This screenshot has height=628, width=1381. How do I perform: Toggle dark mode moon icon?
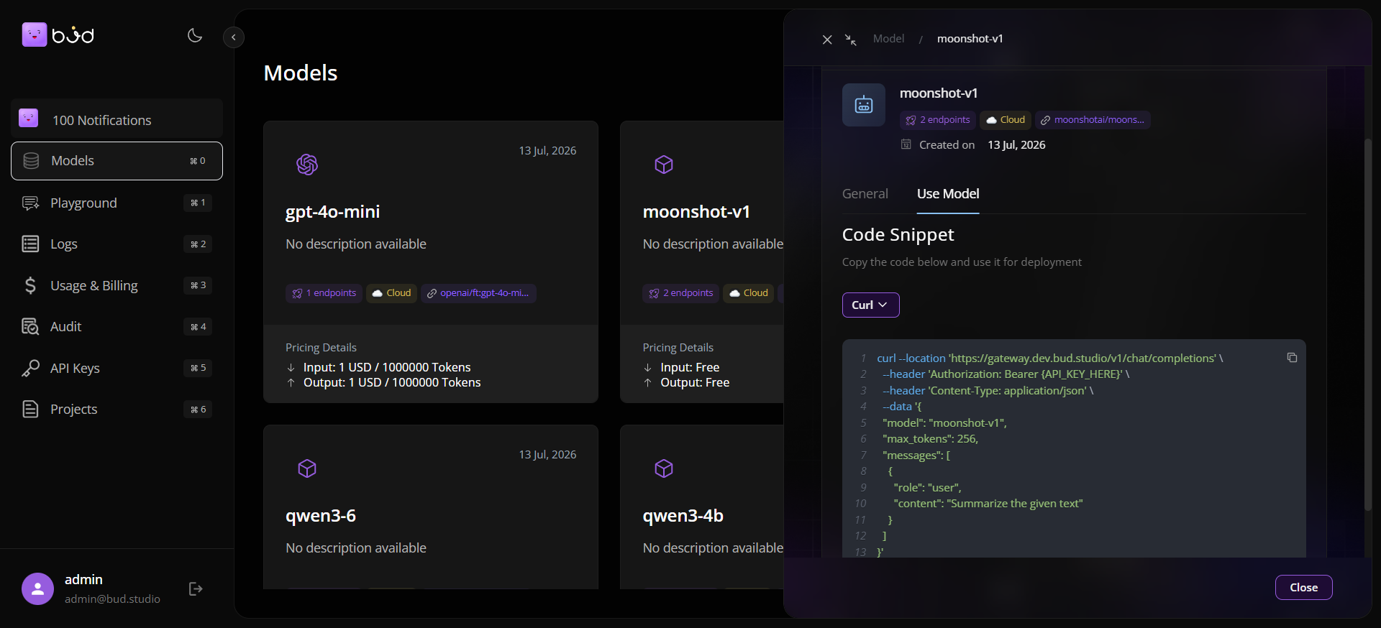tap(195, 35)
